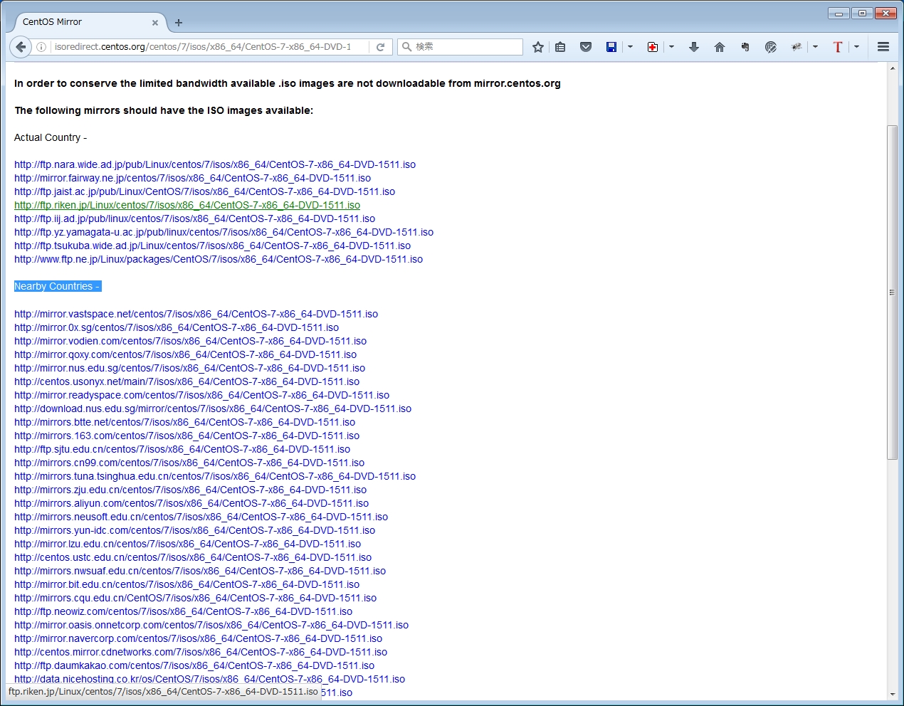Expand dropdown next to floppy disk icon

pyautogui.click(x=630, y=47)
